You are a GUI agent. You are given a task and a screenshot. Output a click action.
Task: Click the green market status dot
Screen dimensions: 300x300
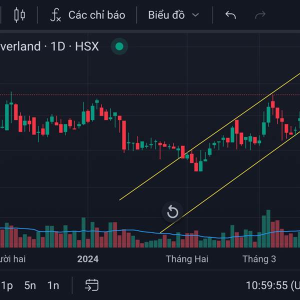click(x=119, y=46)
